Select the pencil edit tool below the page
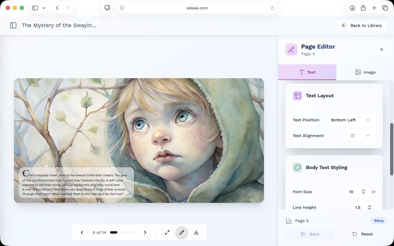This screenshot has width=394, height=246. [x=182, y=232]
